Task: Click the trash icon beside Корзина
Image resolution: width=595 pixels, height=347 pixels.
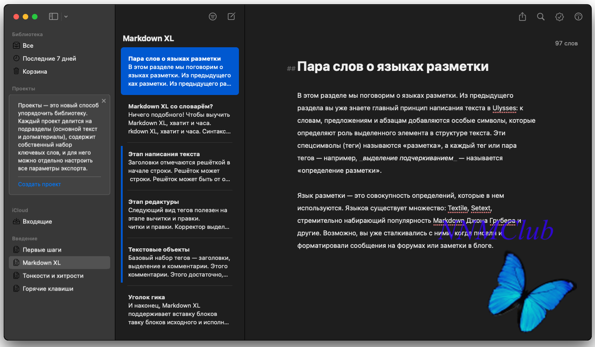Action: coord(17,71)
